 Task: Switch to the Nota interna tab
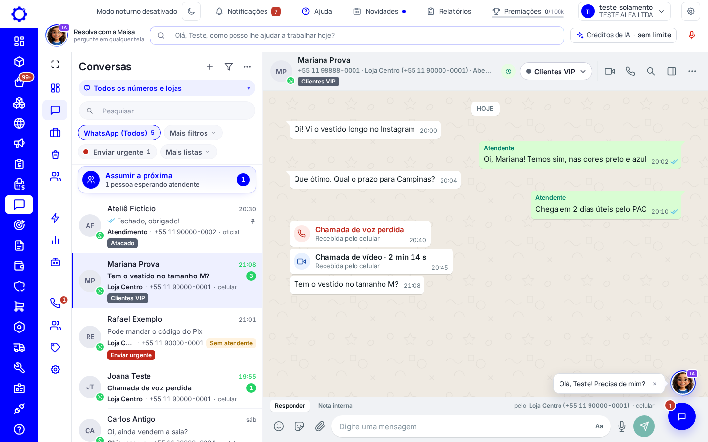pos(335,406)
